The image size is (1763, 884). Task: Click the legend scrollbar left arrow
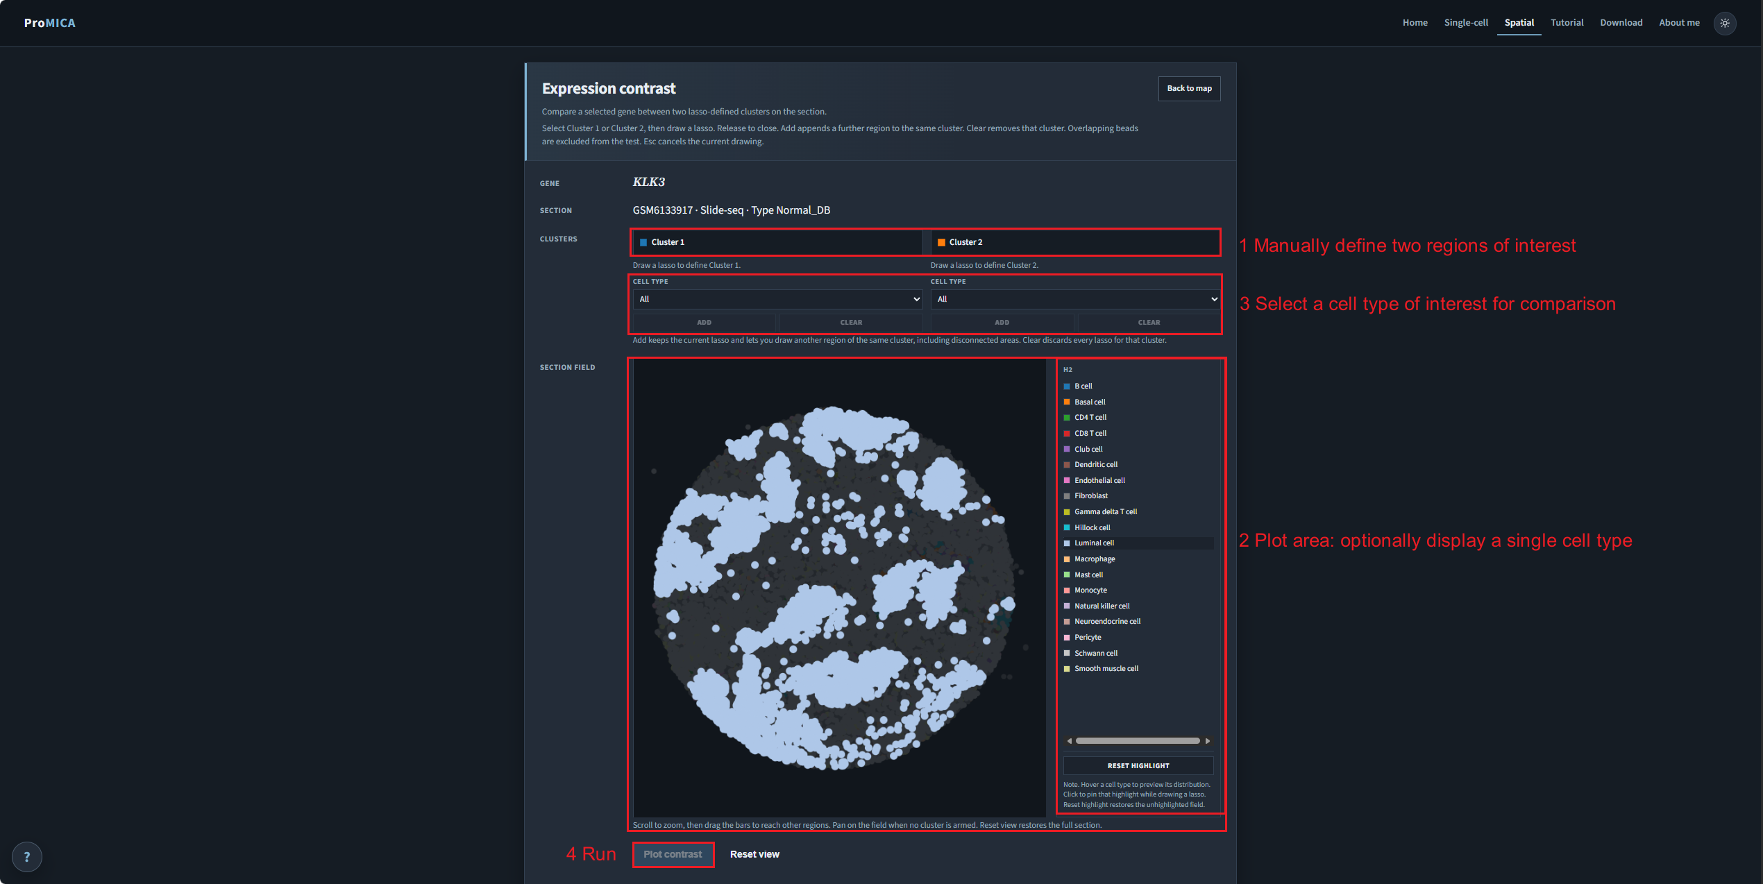point(1069,741)
